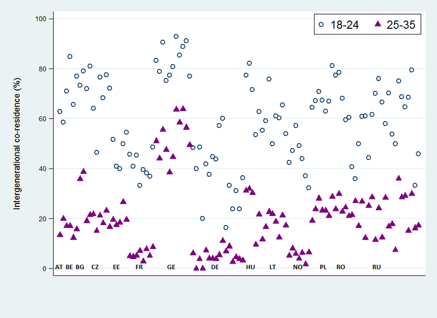Click the BE country label
Screen dimensions: 437x318
pos(69,267)
